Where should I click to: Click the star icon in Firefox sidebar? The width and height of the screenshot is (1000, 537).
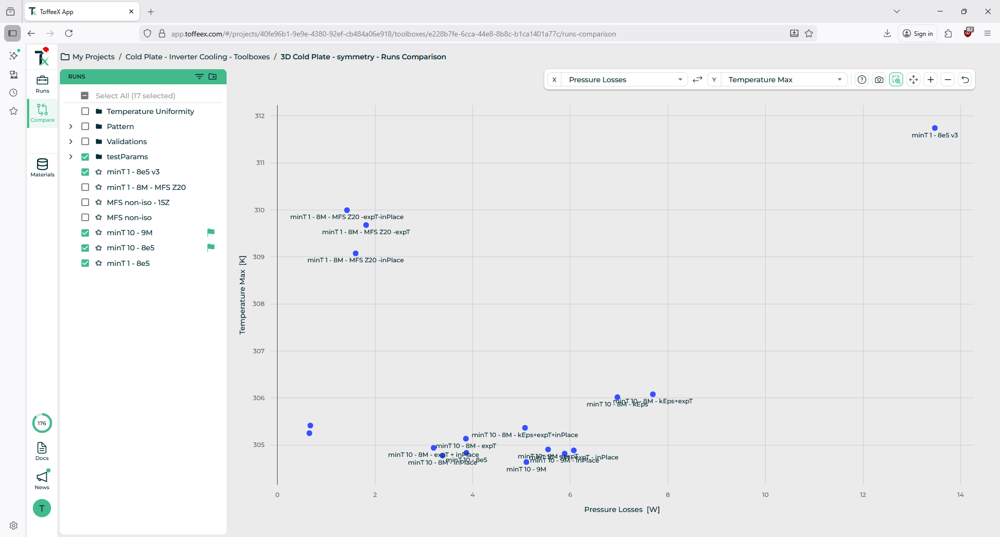click(14, 111)
